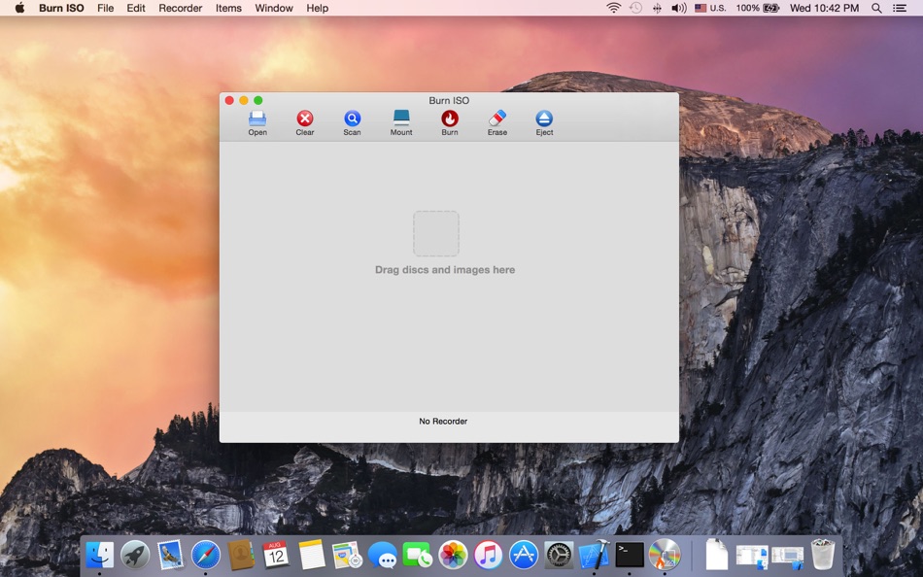Open Messages from the Dock
The width and height of the screenshot is (923, 577).
[382, 555]
